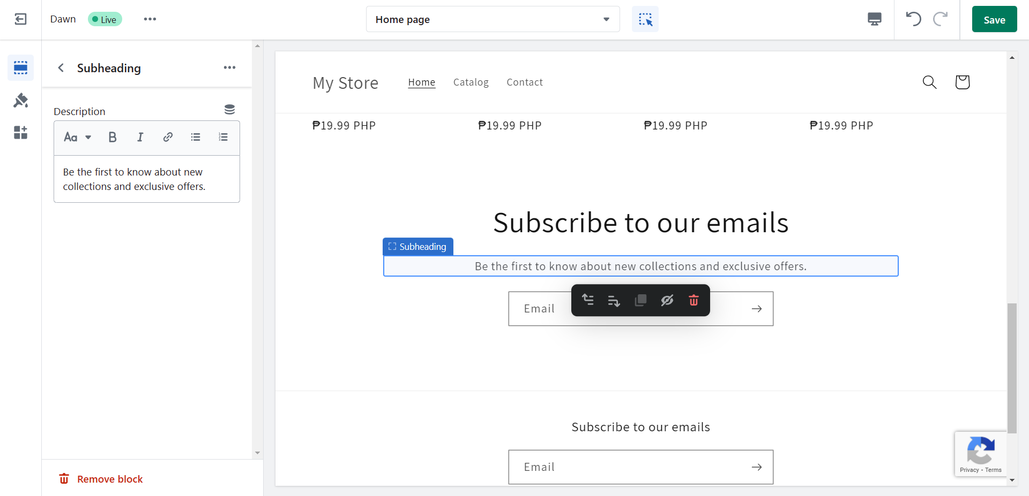Exit the theme editor
1029x496 pixels.
[20, 19]
